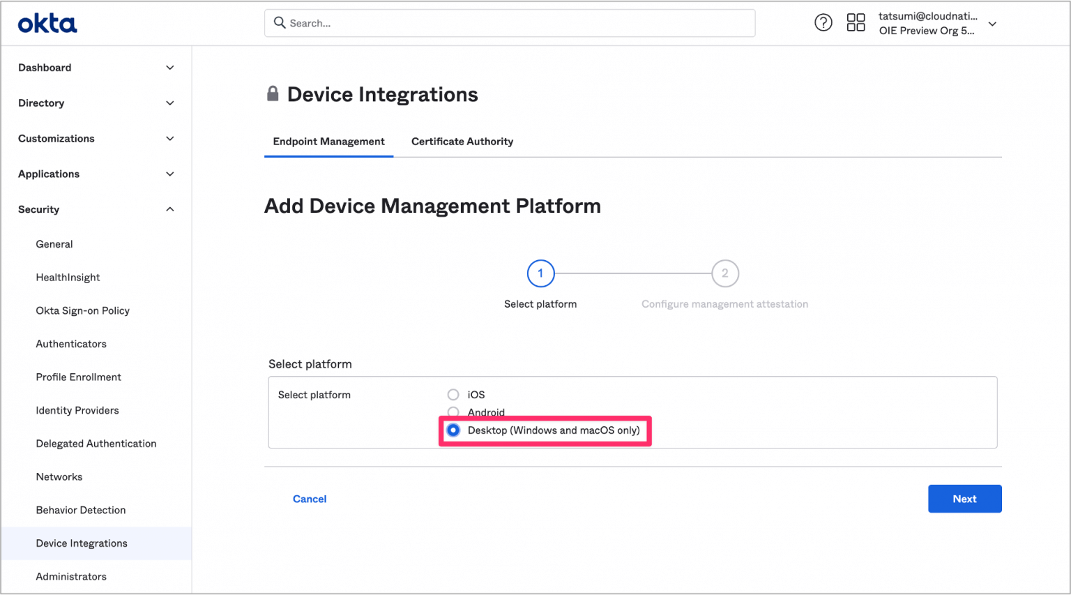Open Identity Providers from the sidebar
The image size is (1071, 595).
77,410
